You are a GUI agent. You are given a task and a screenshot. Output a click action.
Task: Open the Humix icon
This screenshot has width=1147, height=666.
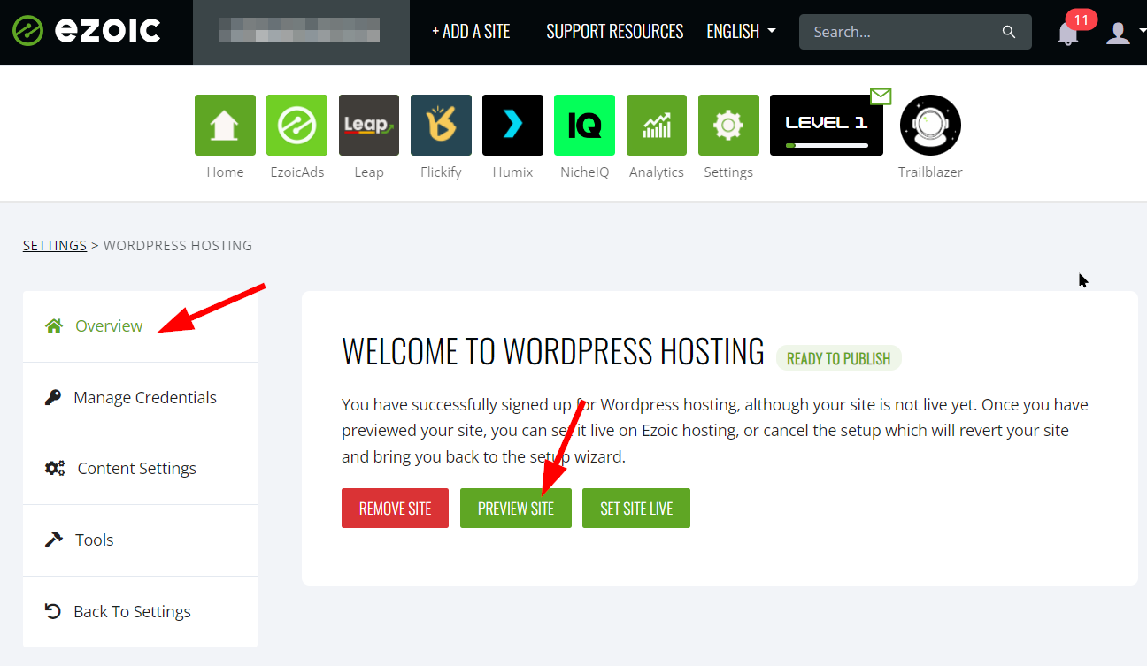512,125
